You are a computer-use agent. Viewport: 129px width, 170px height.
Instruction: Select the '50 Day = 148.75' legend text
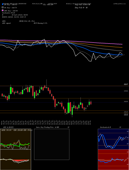point(10,8)
